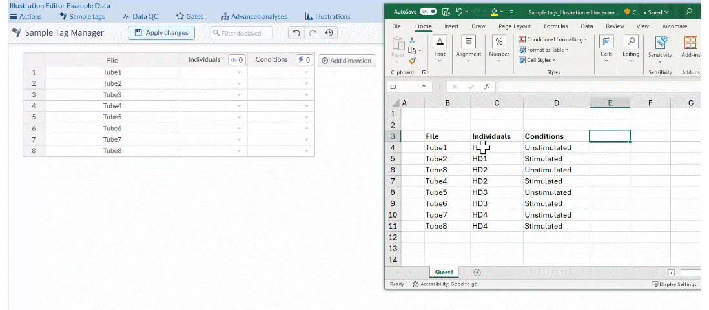Expand the Name Box dropdown arrow

coord(424,87)
